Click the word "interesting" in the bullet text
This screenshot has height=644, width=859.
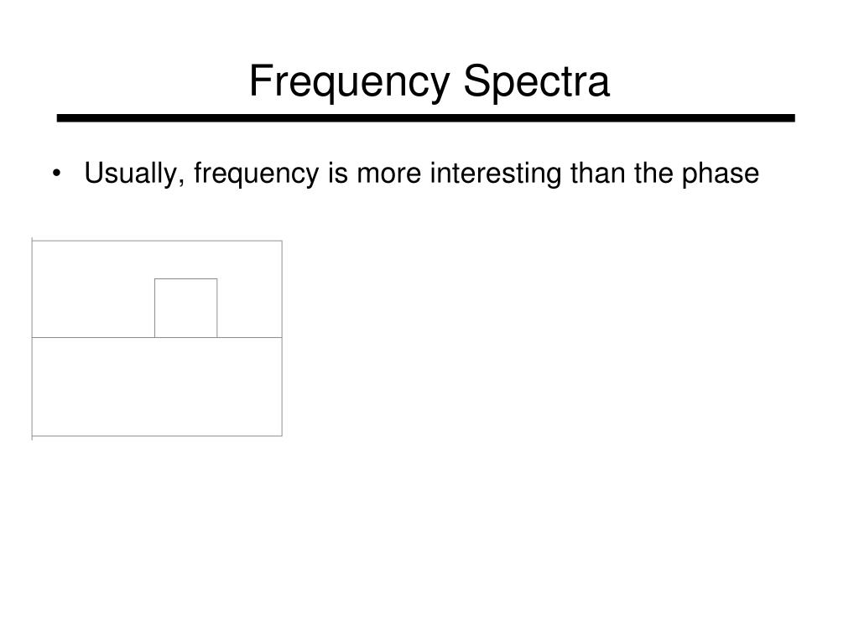click(x=496, y=174)
